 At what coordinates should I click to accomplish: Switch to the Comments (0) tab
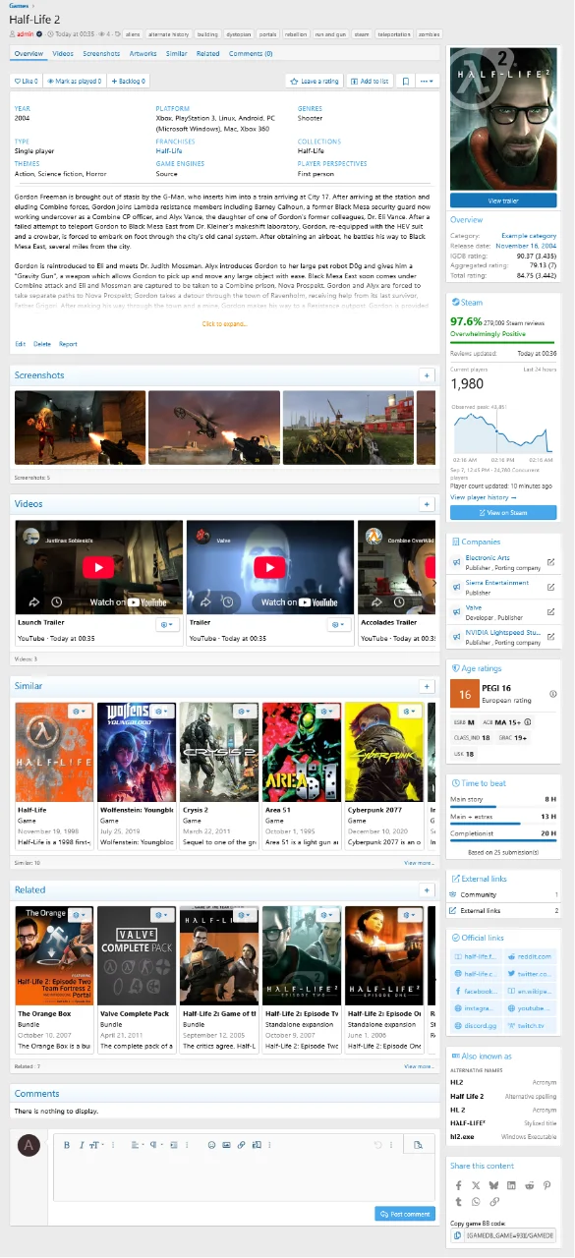pyautogui.click(x=251, y=54)
